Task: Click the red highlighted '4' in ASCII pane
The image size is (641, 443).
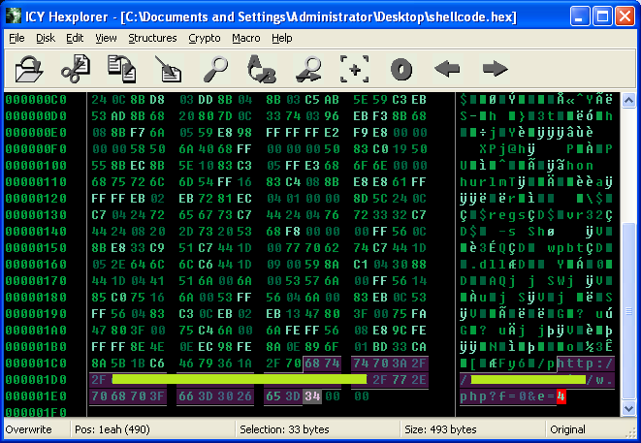Action: [x=561, y=396]
